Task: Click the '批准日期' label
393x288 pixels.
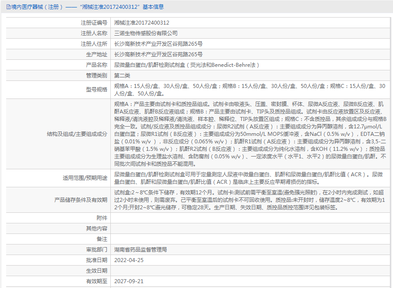Action: pos(97,260)
